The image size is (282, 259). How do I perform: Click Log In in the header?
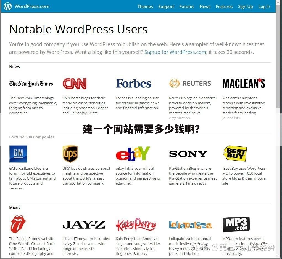pyautogui.click(x=264, y=7)
